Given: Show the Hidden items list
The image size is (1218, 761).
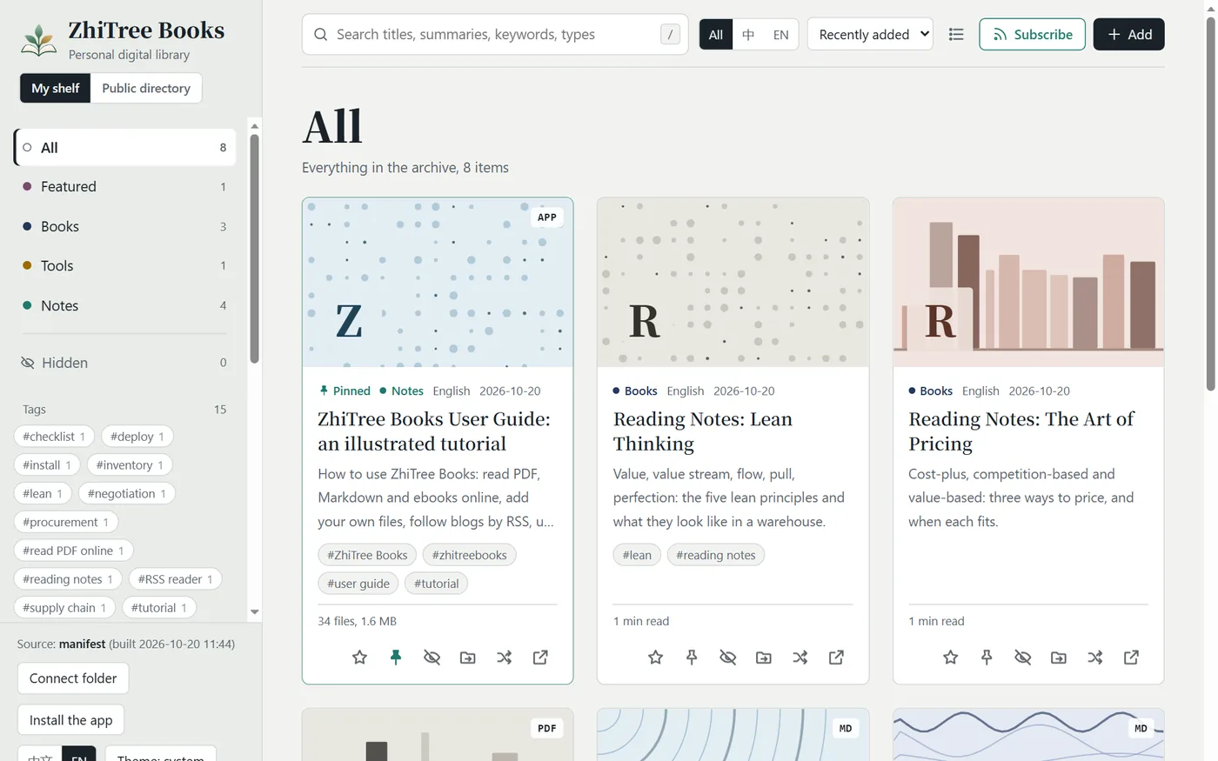Looking at the screenshot, I should tap(125, 363).
